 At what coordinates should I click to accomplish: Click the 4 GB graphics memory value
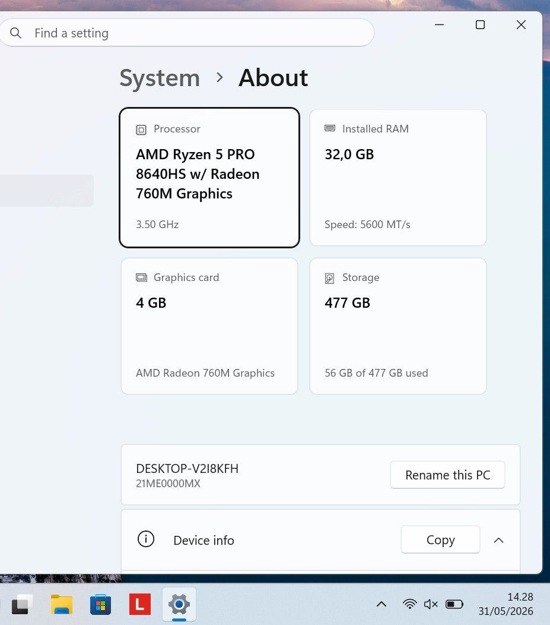(x=151, y=303)
